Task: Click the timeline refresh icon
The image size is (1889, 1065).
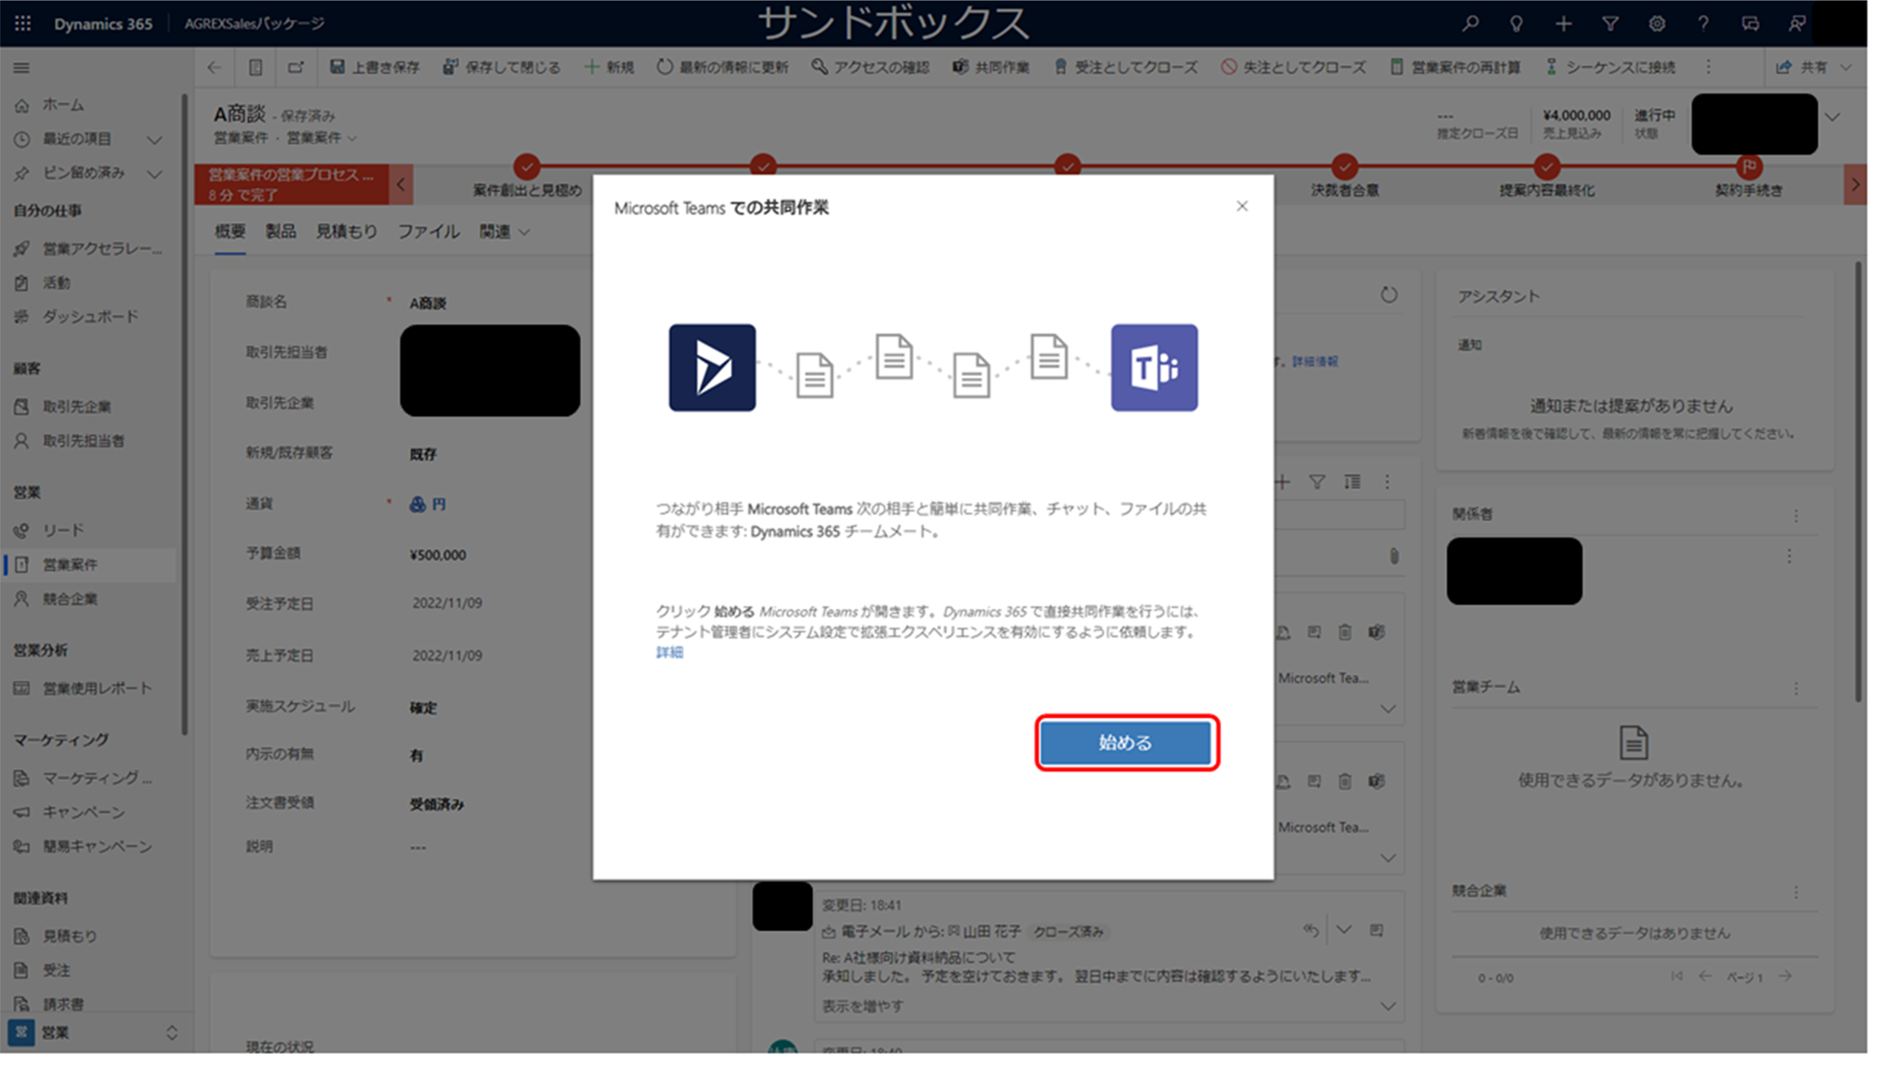Action: (1389, 295)
